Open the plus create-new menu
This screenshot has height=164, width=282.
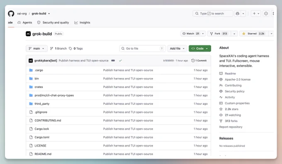[x=256, y=14]
